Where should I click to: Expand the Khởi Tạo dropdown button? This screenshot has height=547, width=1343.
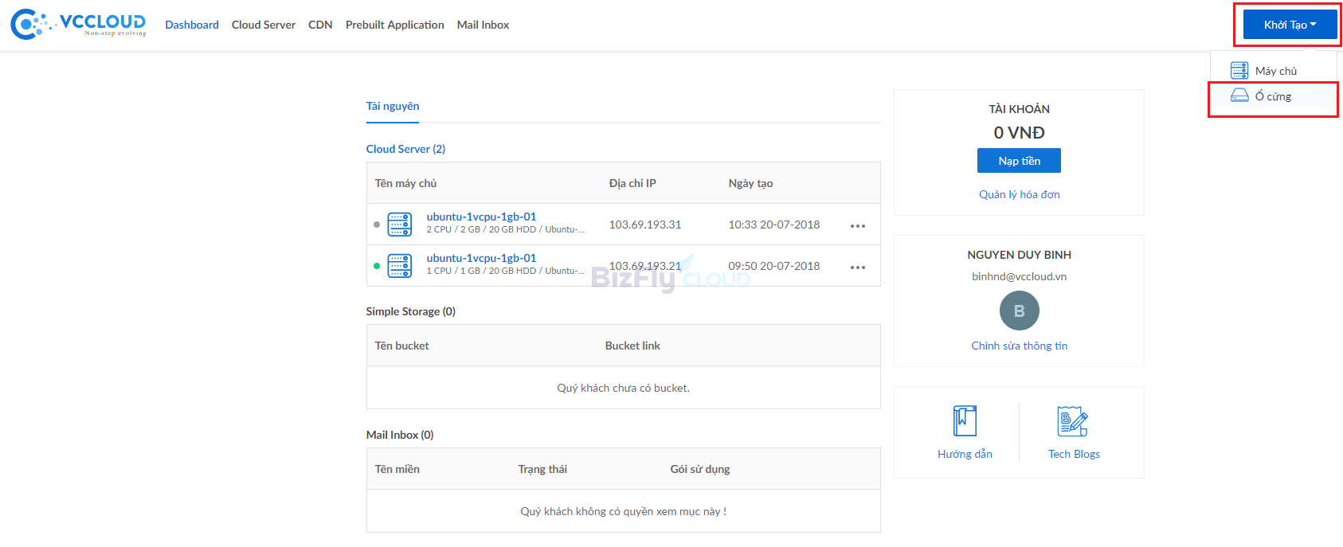(1290, 25)
